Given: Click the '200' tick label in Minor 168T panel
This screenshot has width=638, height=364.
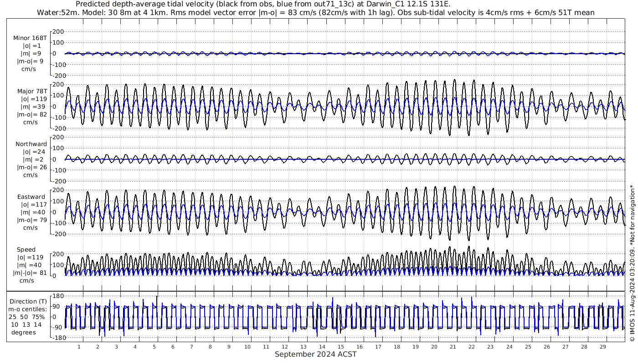Looking at the screenshot, I should 57,32.
